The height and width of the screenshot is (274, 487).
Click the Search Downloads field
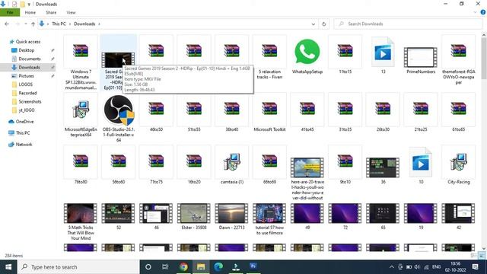point(408,24)
